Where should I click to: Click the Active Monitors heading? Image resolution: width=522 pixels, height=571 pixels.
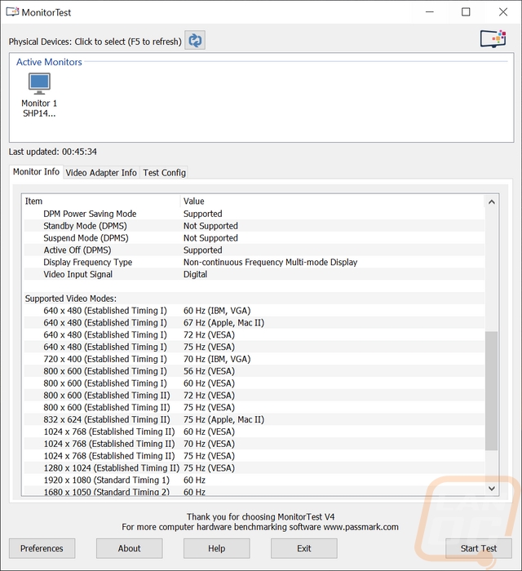[x=49, y=62]
